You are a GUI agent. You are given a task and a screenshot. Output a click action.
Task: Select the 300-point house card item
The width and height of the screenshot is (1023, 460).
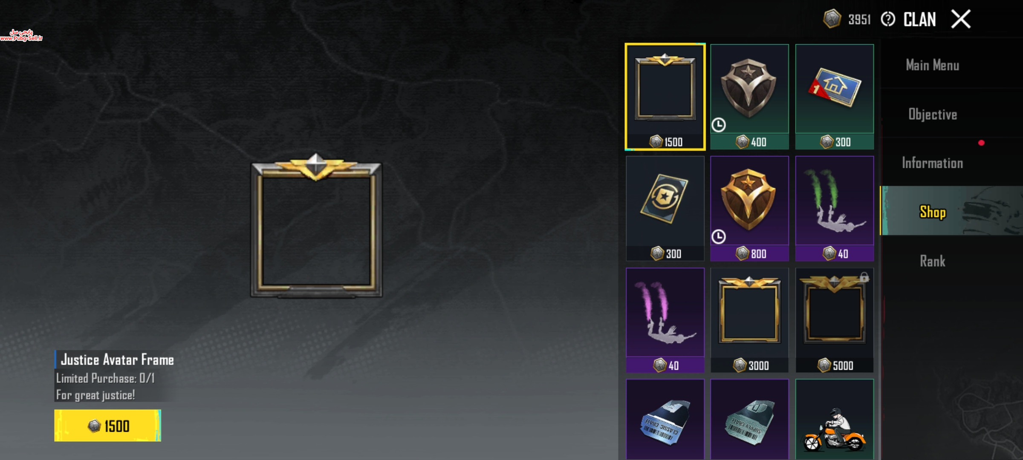835,97
